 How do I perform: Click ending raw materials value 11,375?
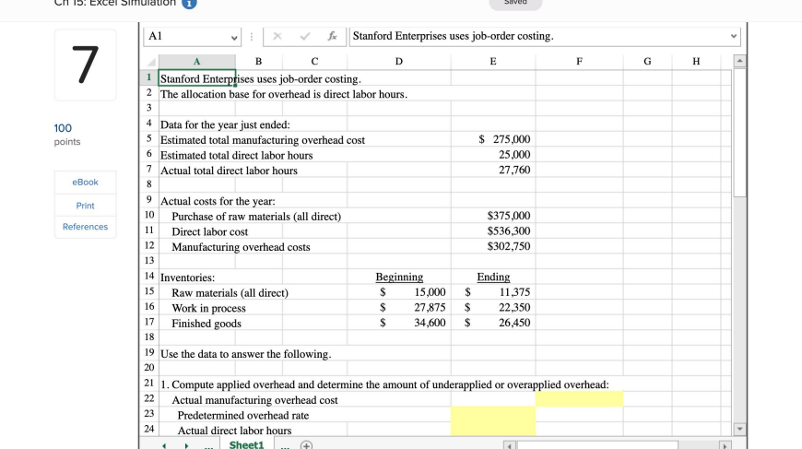click(493, 292)
